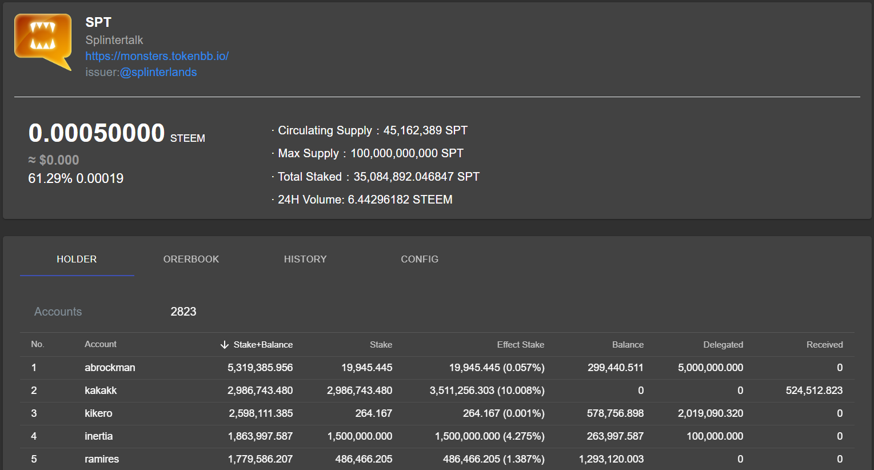Click kikero's Delegated value 2,019,090.320

click(x=711, y=413)
